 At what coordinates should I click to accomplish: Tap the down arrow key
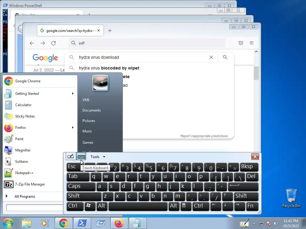(x=227, y=206)
